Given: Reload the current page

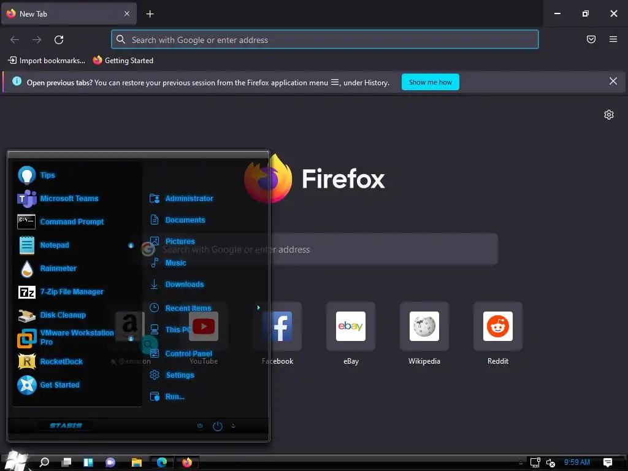Looking at the screenshot, I should click(59, 40).
